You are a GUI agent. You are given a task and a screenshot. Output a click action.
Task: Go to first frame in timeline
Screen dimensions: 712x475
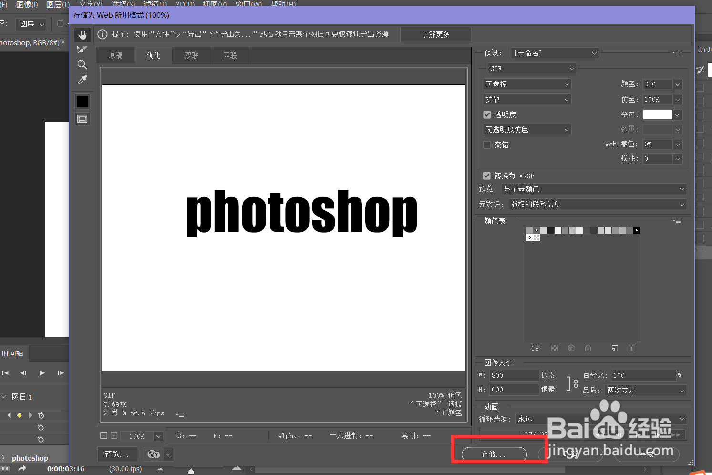(x=5, y=373)
